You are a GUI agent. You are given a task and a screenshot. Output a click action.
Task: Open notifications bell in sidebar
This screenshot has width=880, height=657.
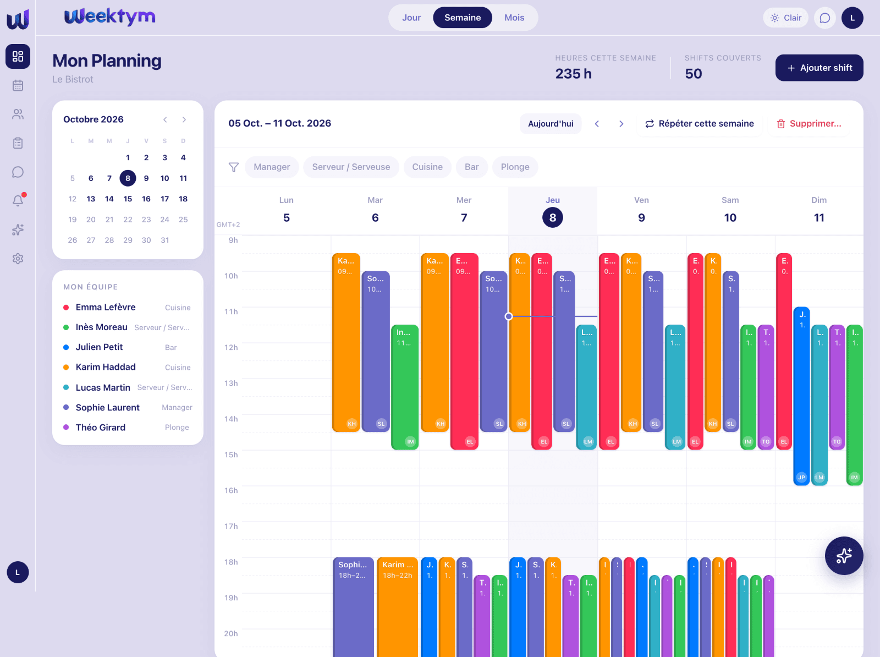pos(18,201)
